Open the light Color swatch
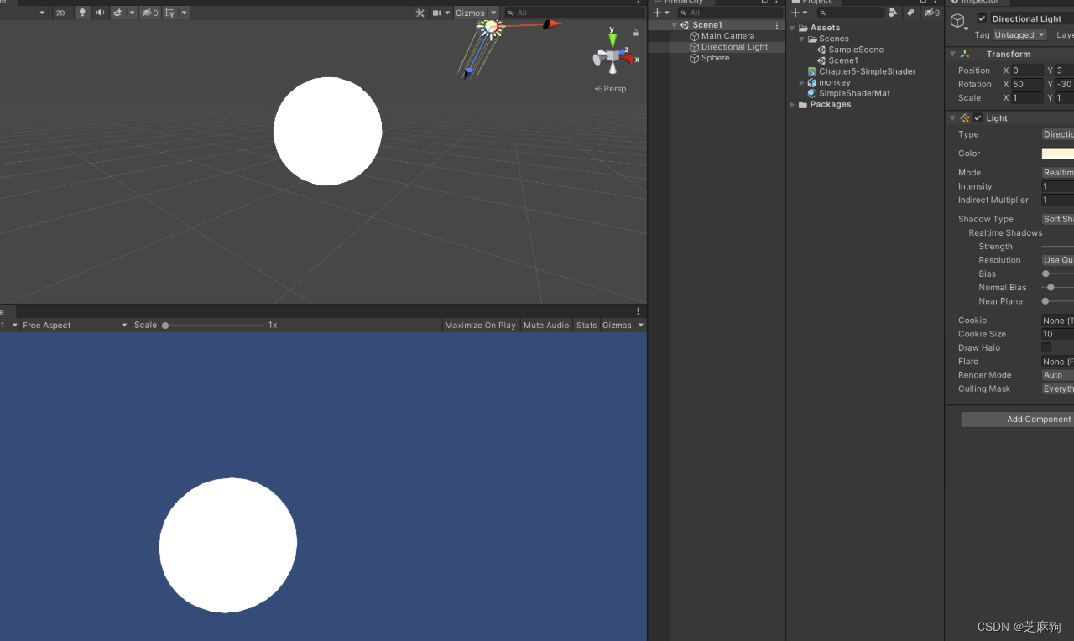This screenshot has height=641, width=1074. 1059,153
